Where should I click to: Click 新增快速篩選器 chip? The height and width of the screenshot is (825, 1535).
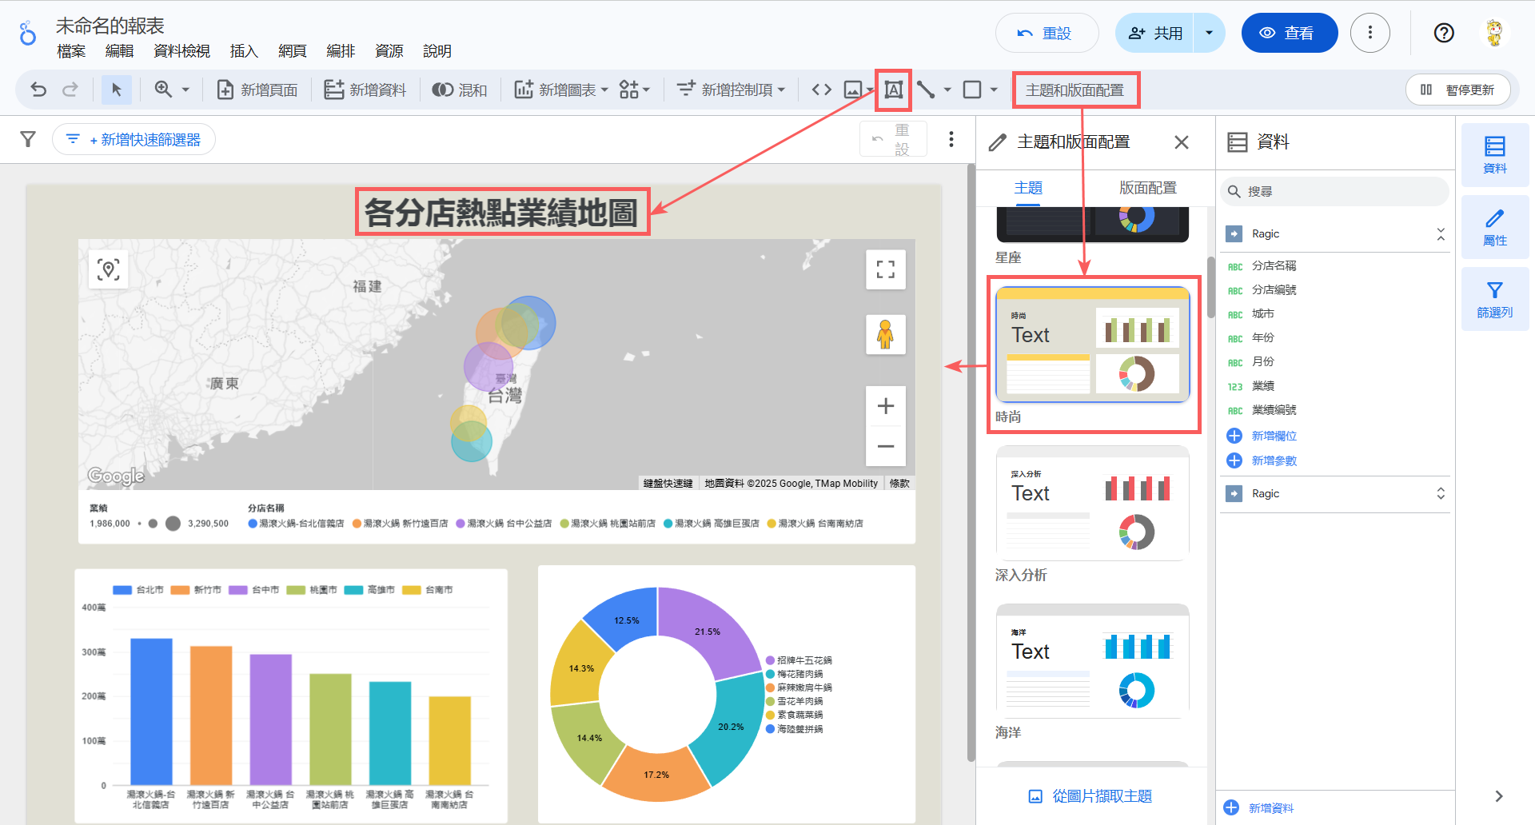(134, 139)
